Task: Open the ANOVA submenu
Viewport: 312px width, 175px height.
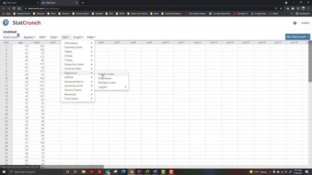Action: point(78,77)
